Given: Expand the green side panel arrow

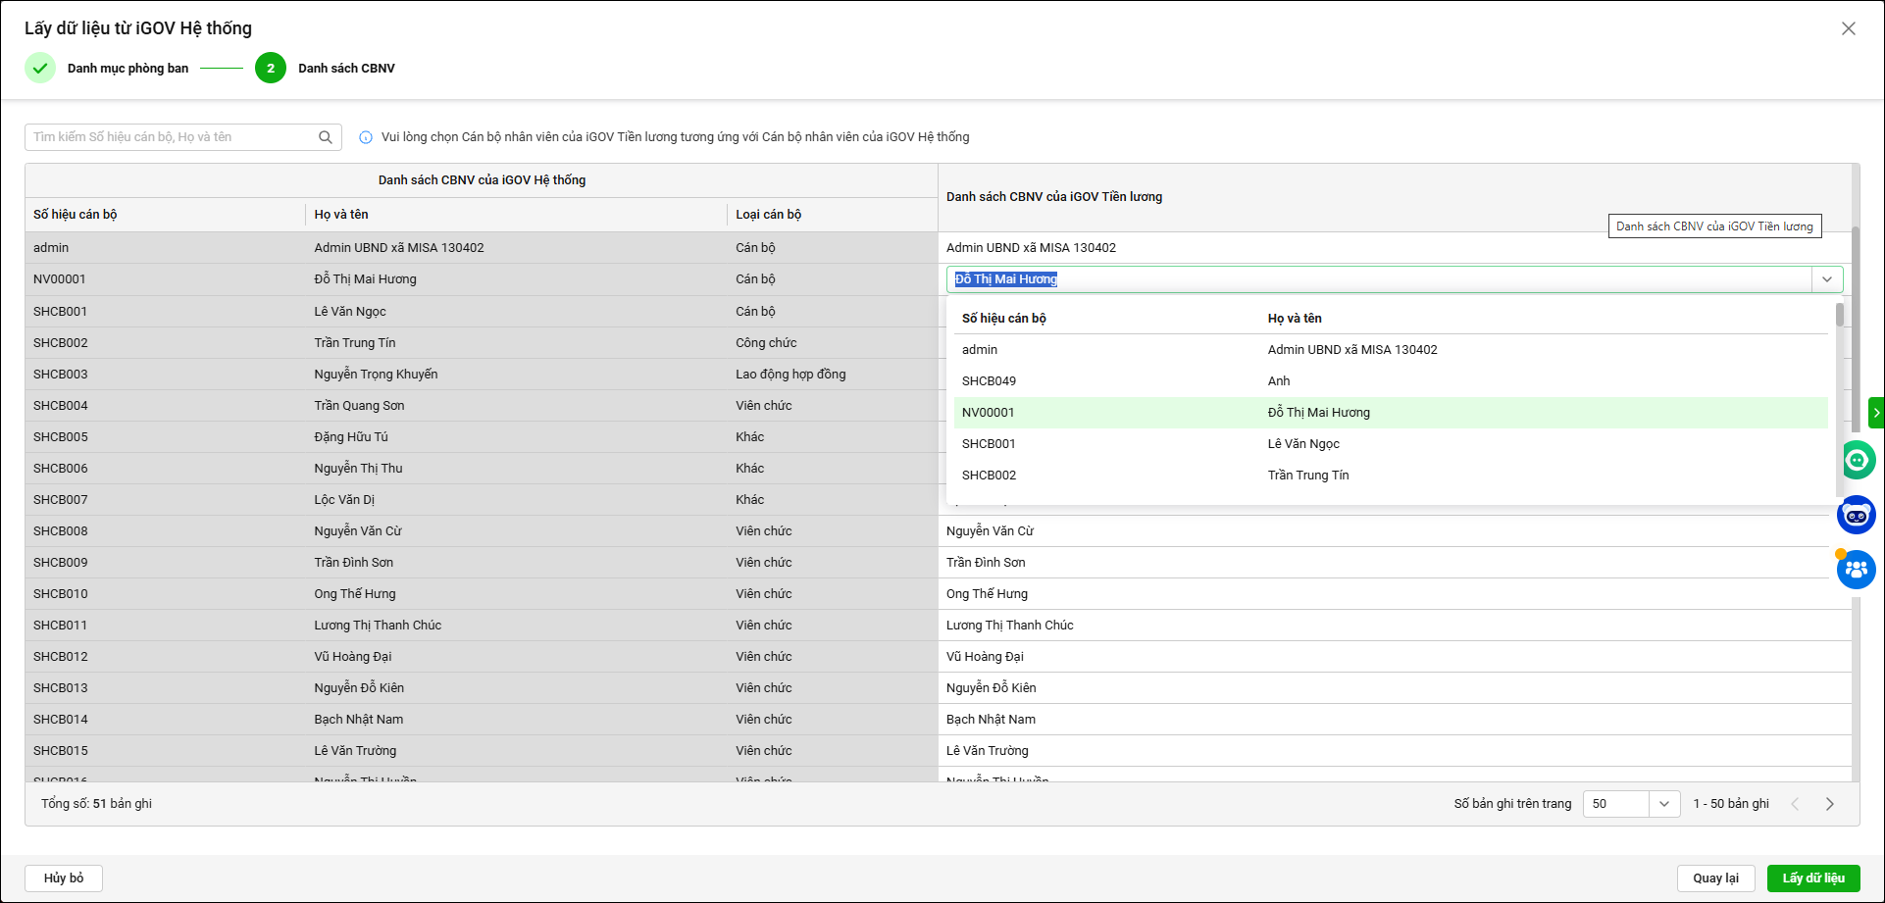Looking at the screenshot, I should [1876, 413].
